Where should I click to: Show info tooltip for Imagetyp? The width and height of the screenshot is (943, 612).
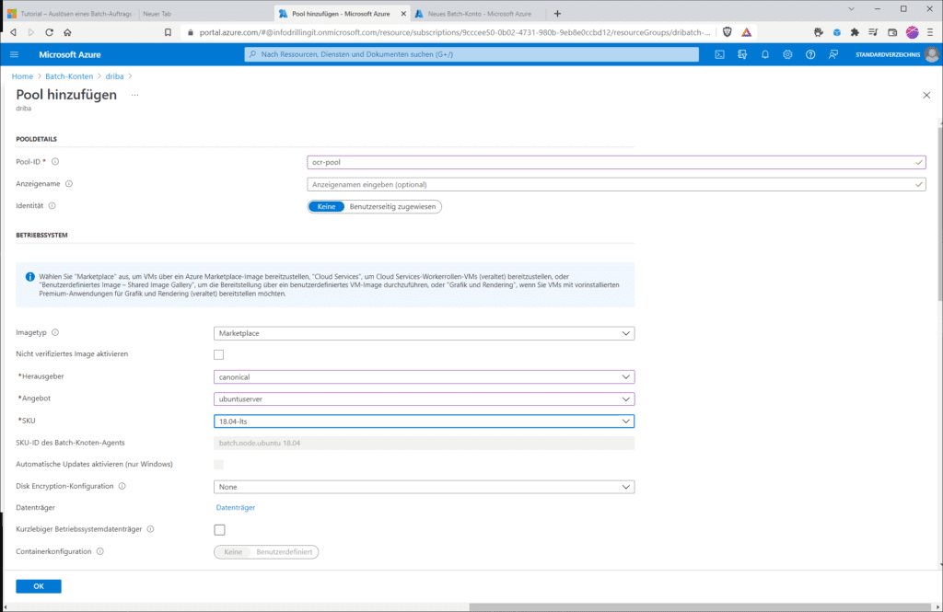pos(55,332)
